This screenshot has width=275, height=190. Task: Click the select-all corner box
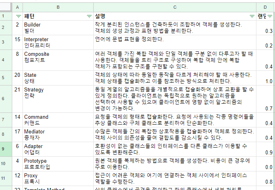tap(6, 7)
